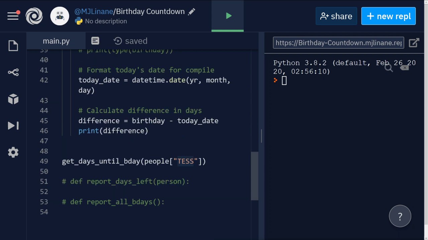428x240 pixels.
Task: Open the help question mark button
Action: click(400, 216)
